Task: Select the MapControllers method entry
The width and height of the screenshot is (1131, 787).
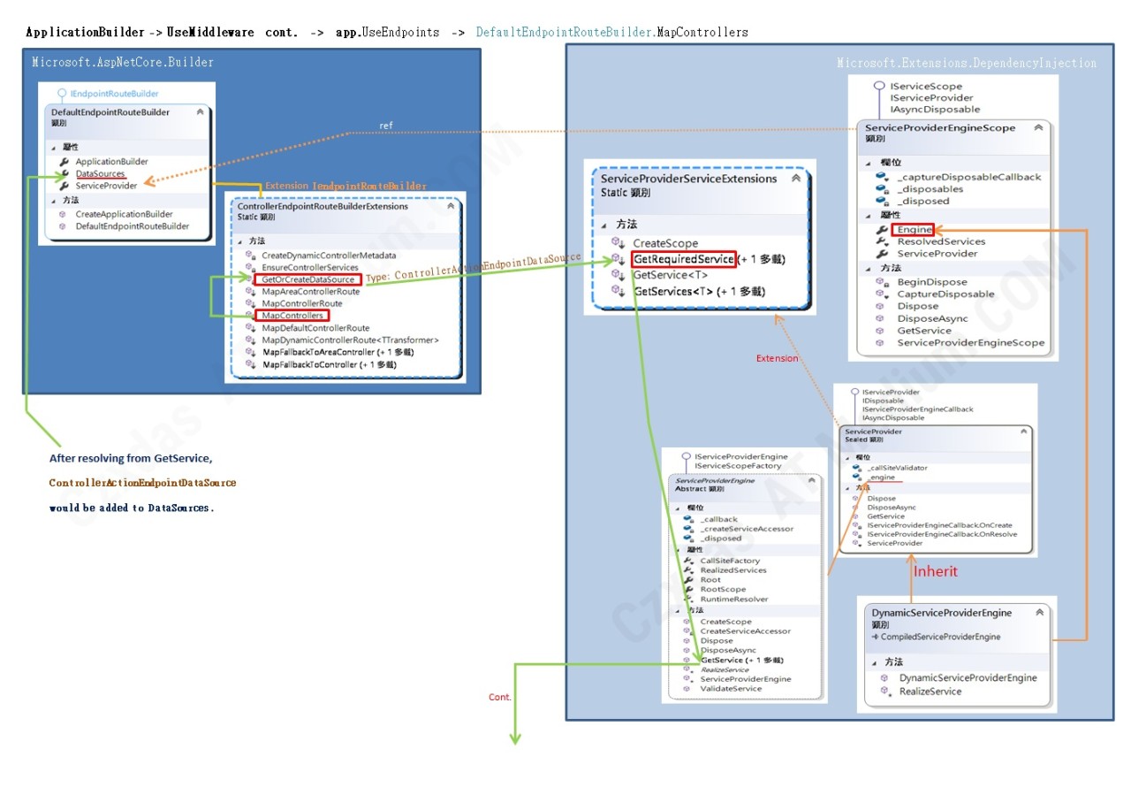Action: [292, 315]
